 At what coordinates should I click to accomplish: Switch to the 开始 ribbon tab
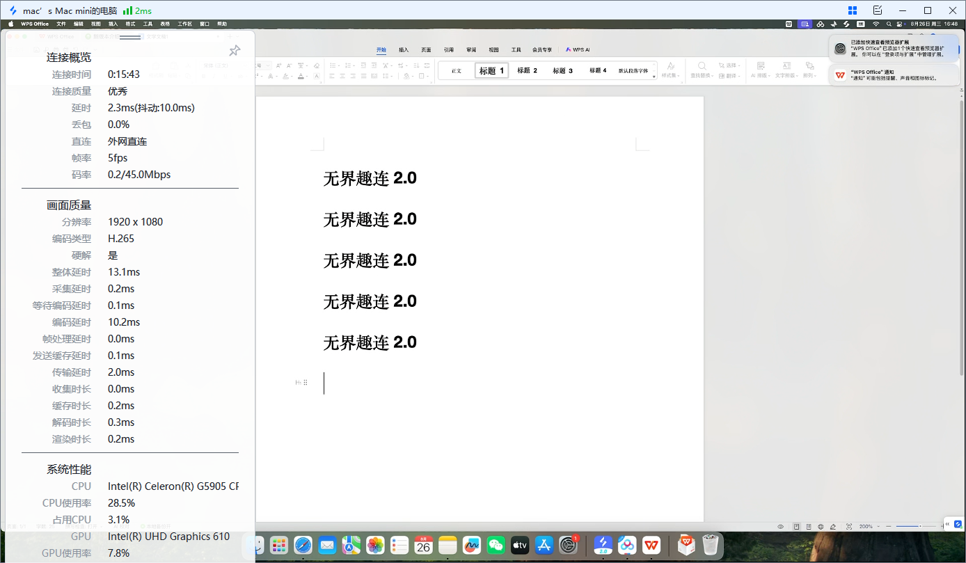381,50
